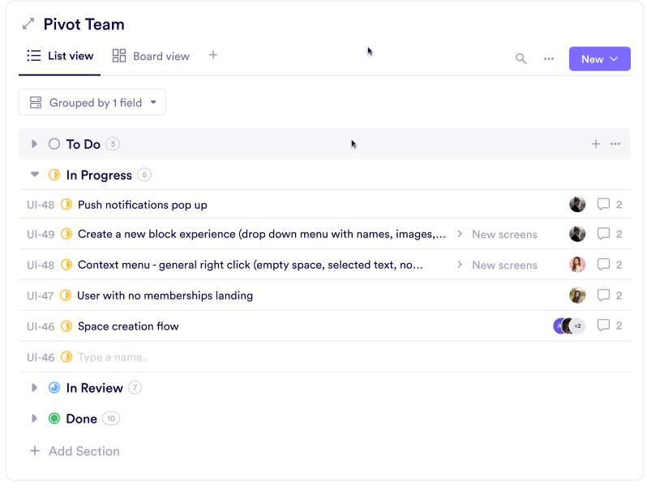
Task: Change status icon of Create a new block experience
Action: click(x=66, y=234)
